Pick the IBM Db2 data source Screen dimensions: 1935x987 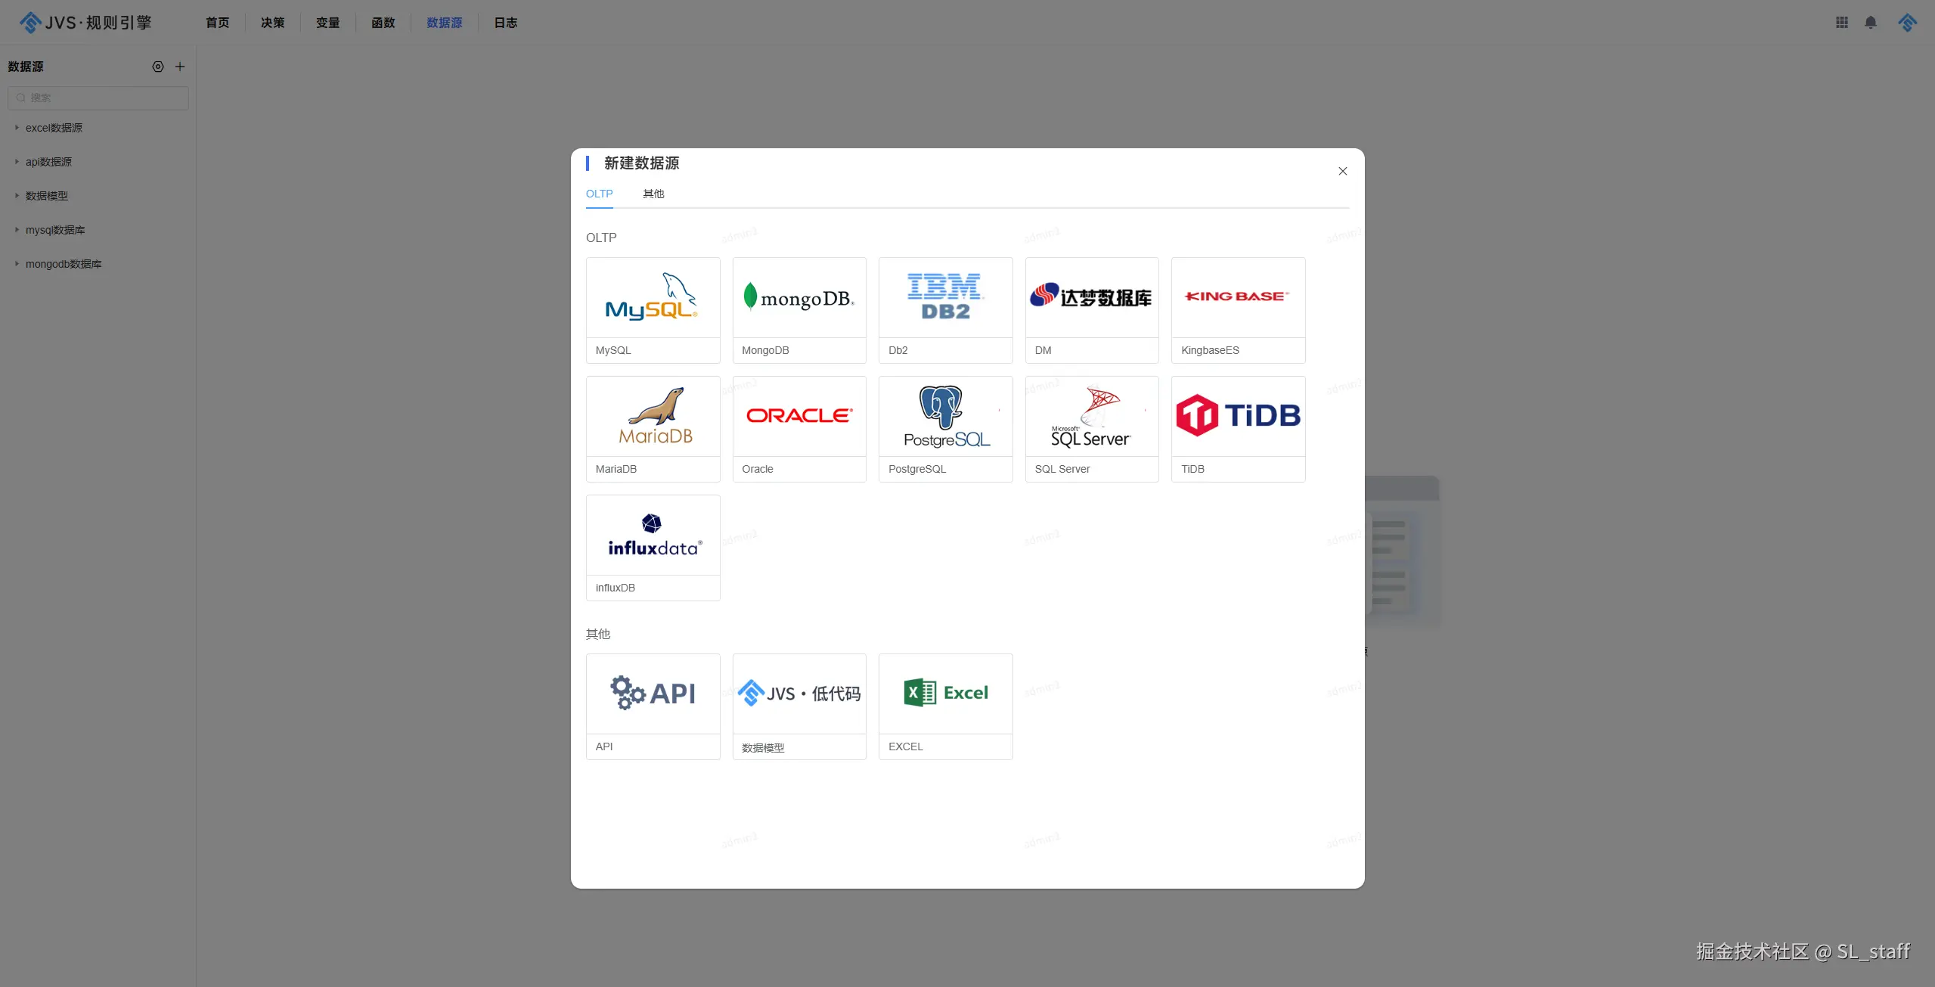click(945, 309)
